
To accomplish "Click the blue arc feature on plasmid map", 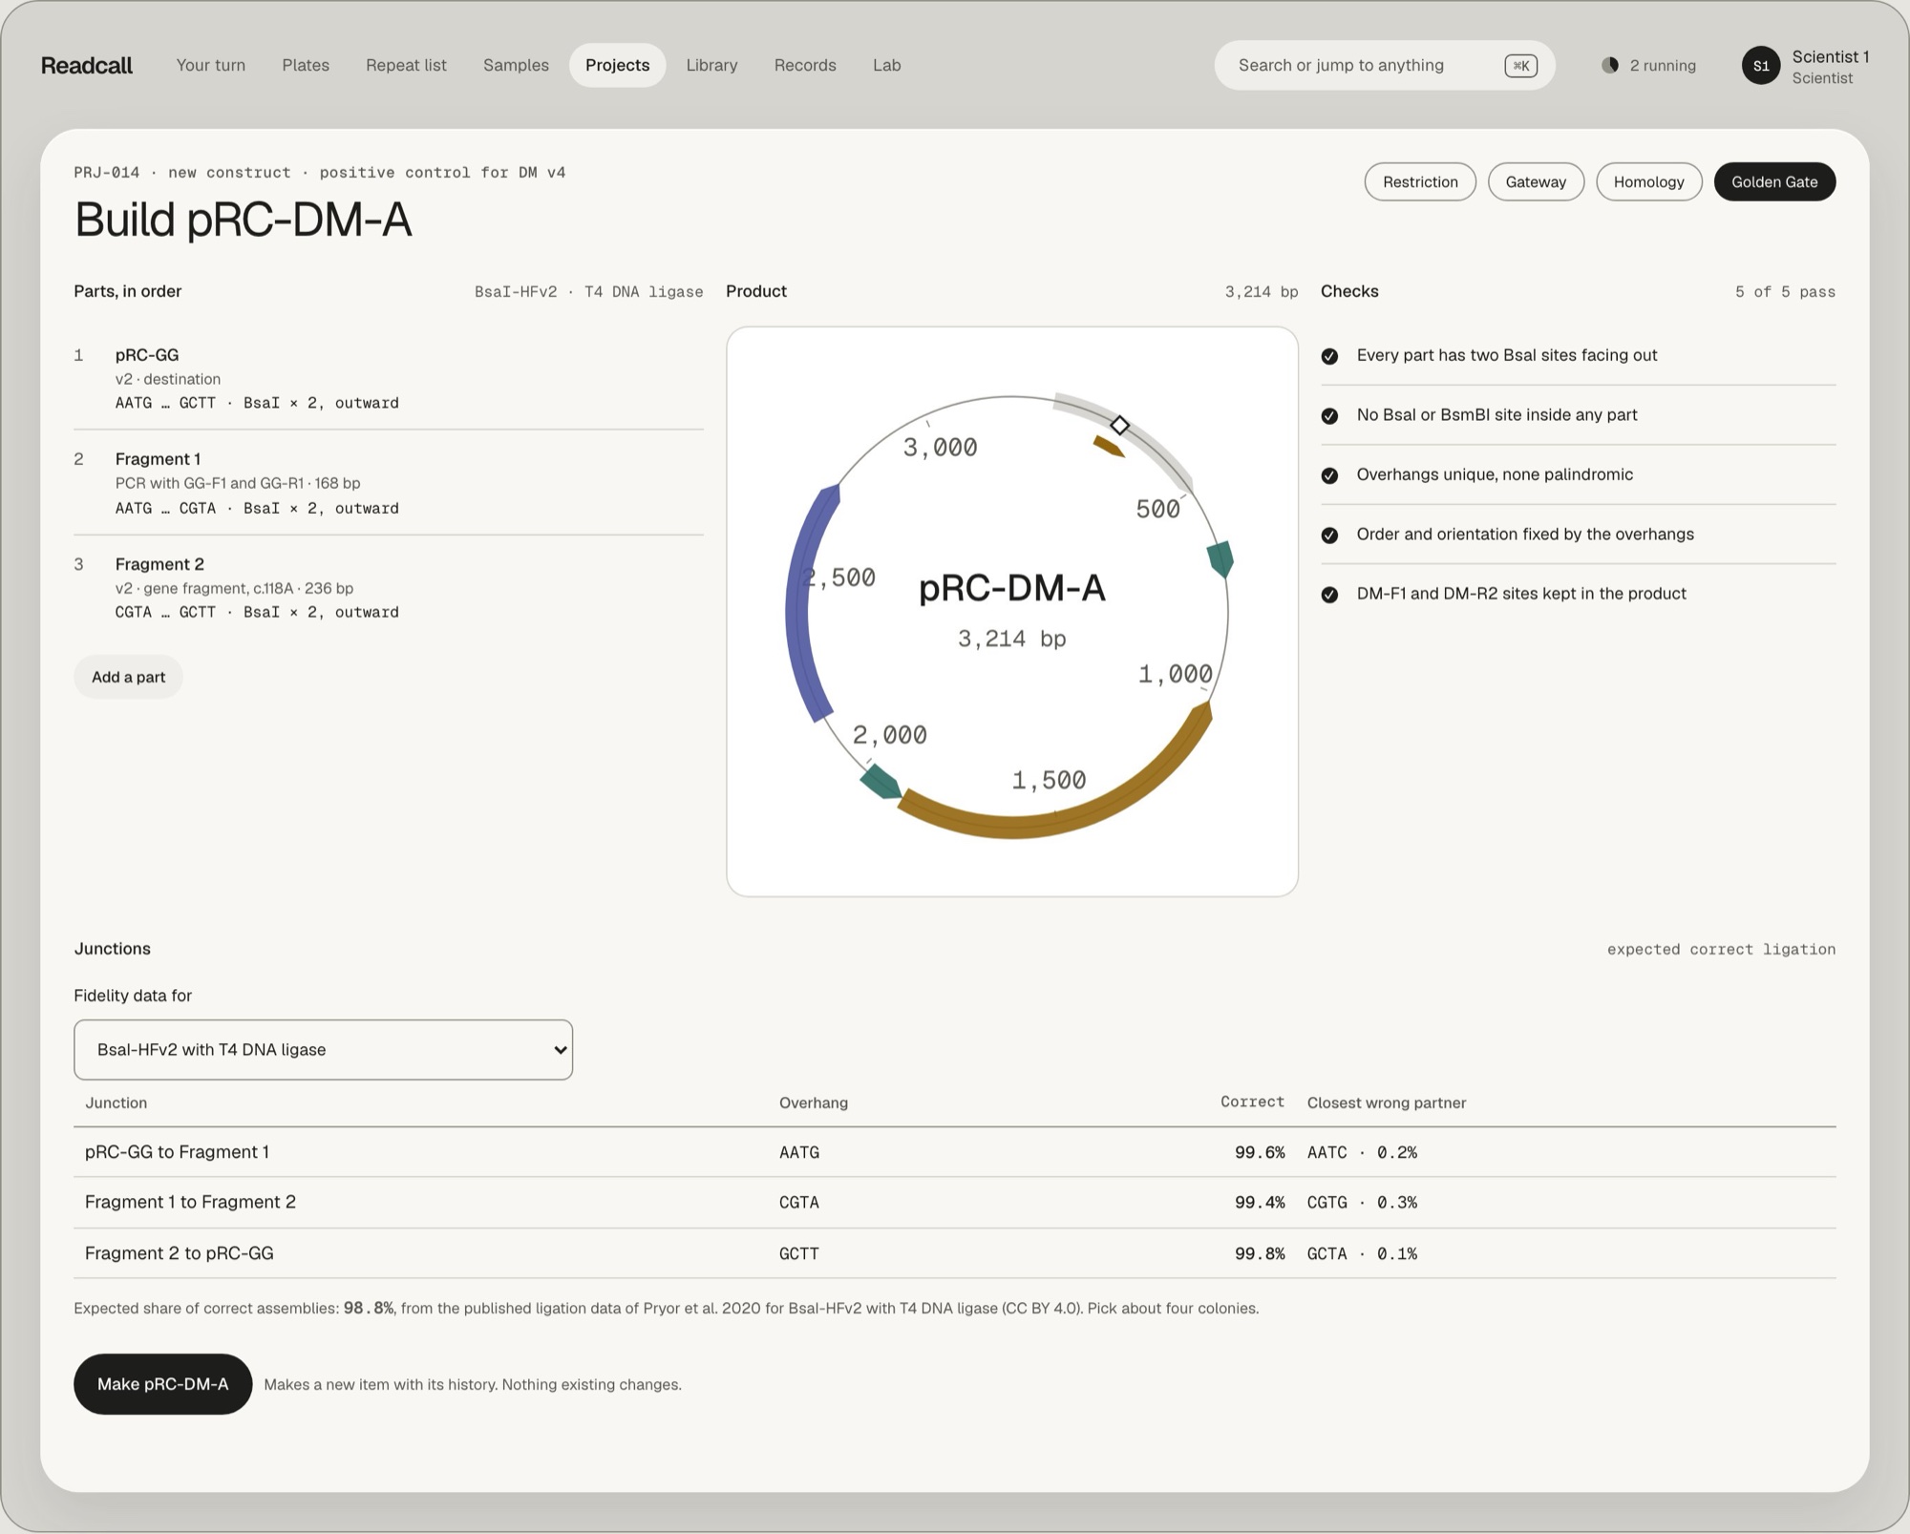I will 800,601.
